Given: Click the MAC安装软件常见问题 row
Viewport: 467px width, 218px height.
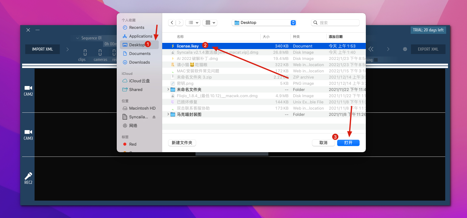Looking at the screenshot, I should point(264,71).
